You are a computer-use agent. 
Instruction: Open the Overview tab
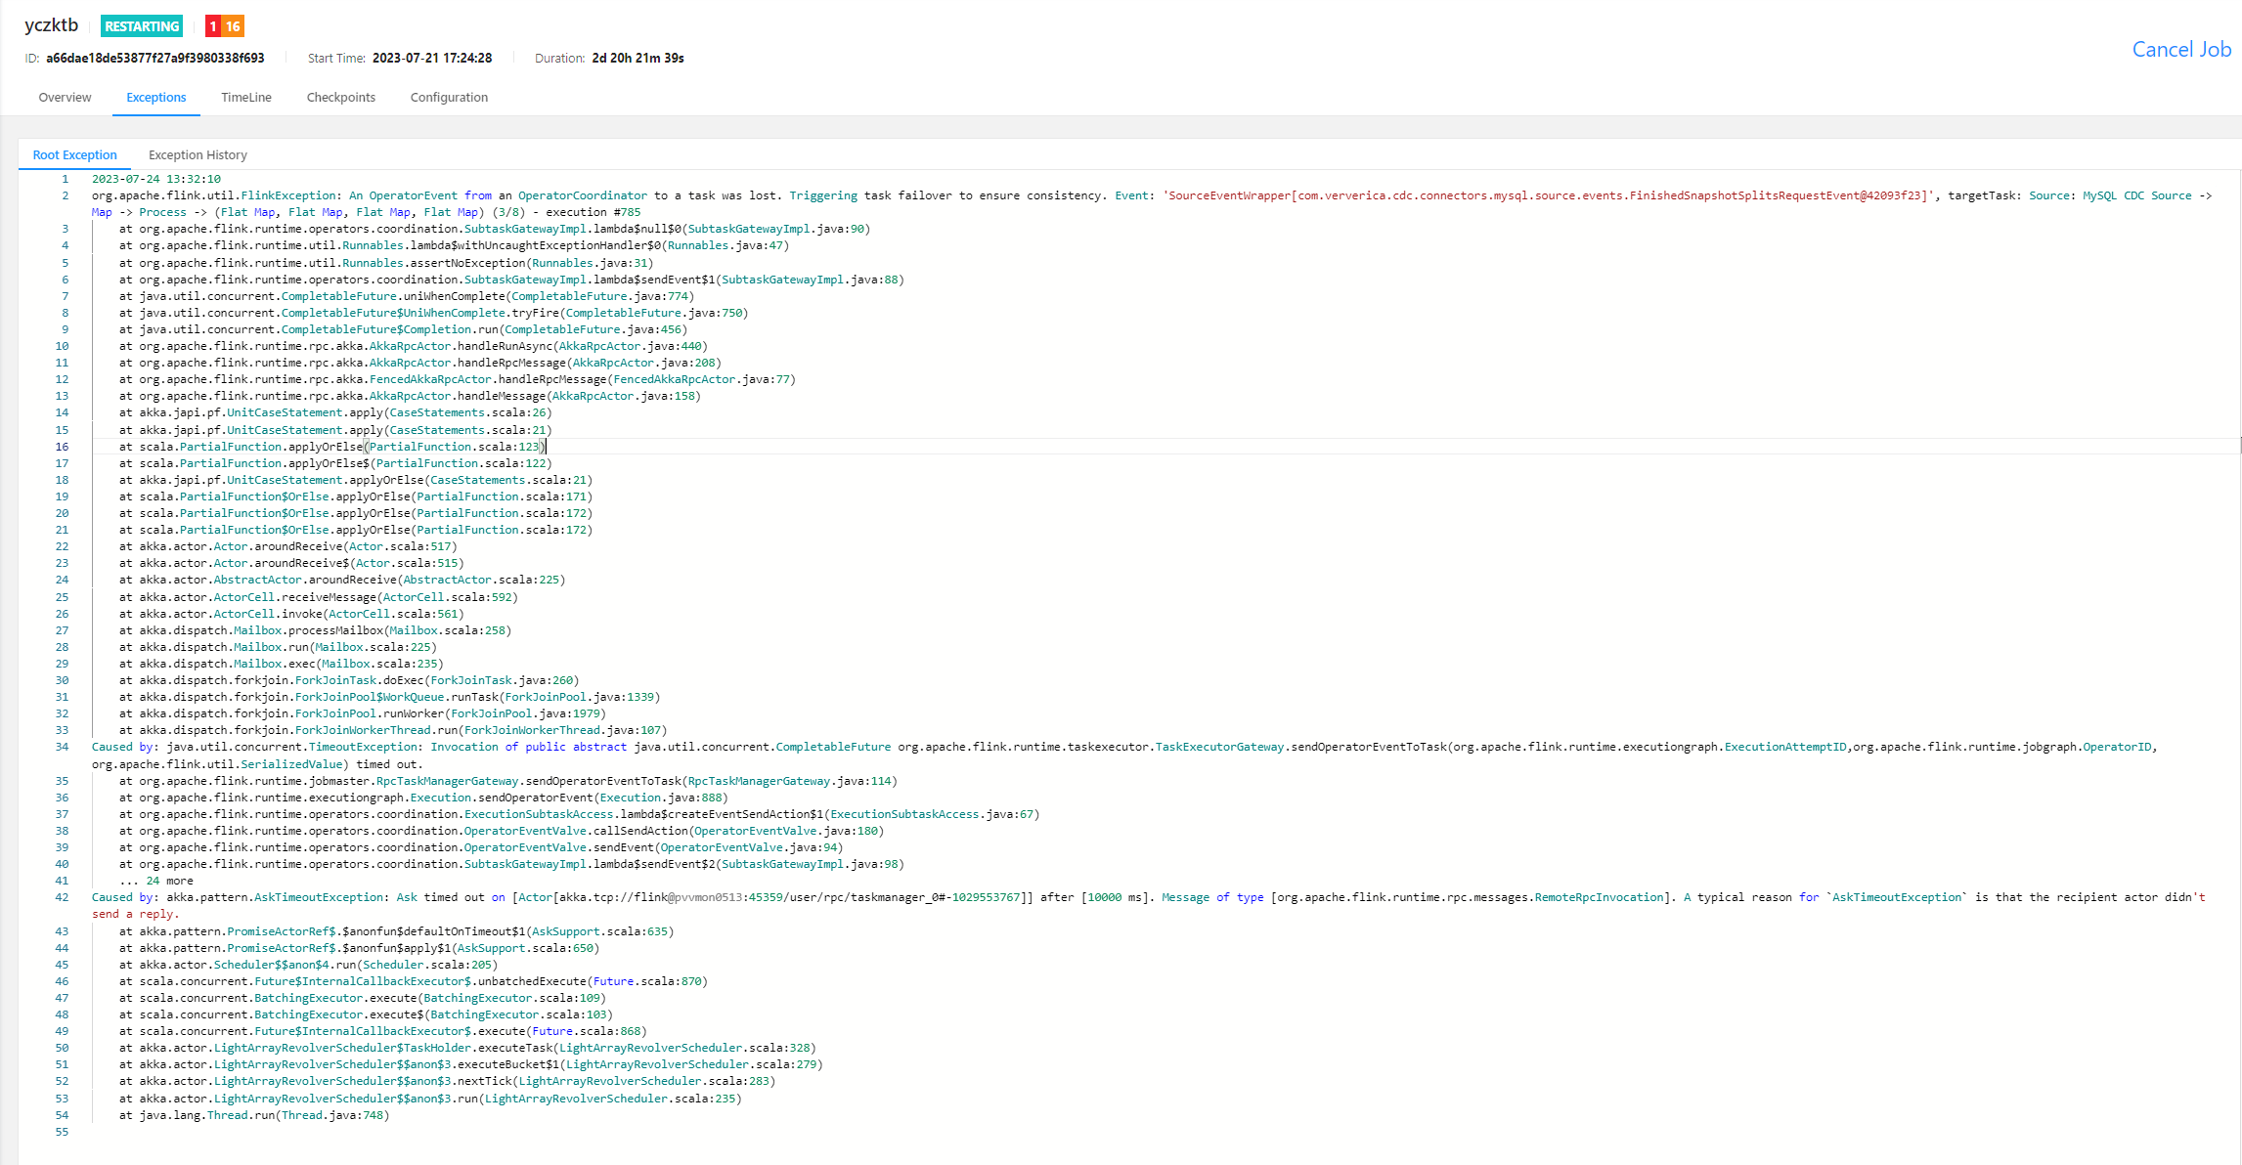point(65,98)
